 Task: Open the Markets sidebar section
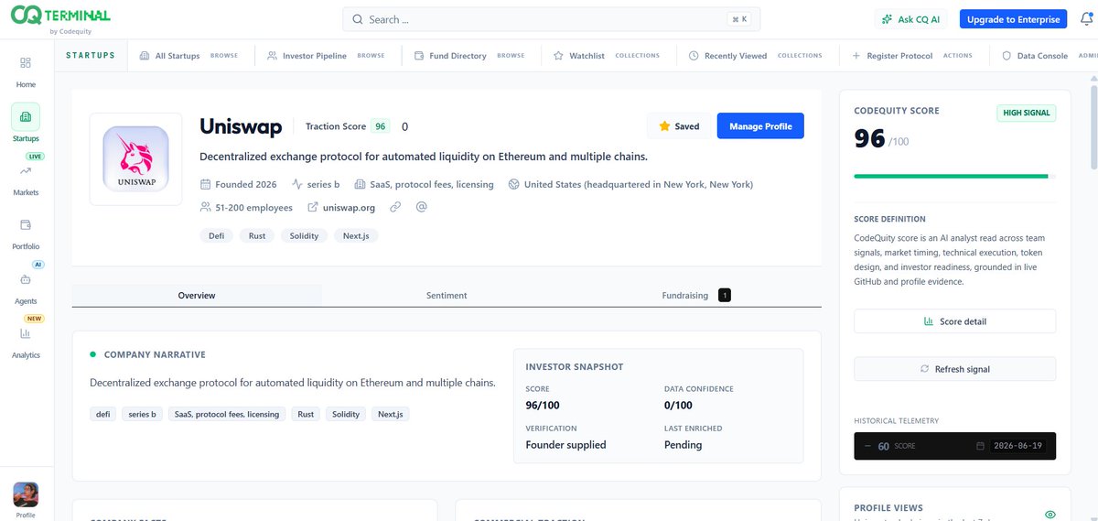[x=26, y=179]
